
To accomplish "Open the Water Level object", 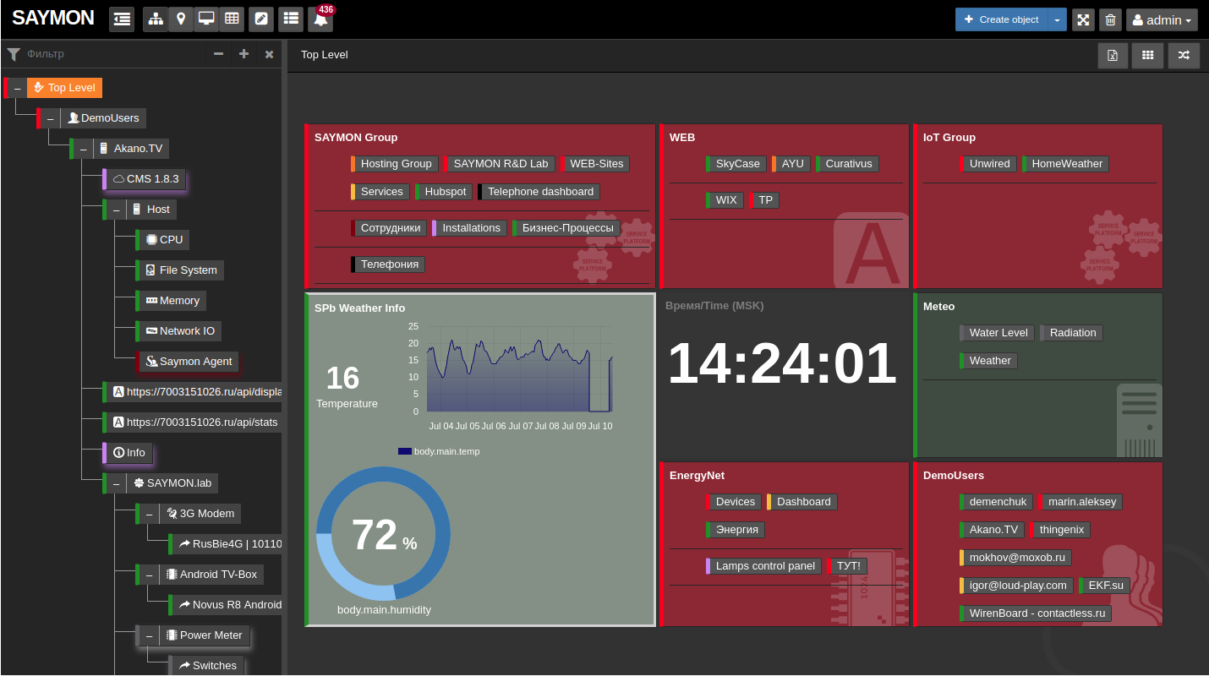I will [x=998, y=333].
